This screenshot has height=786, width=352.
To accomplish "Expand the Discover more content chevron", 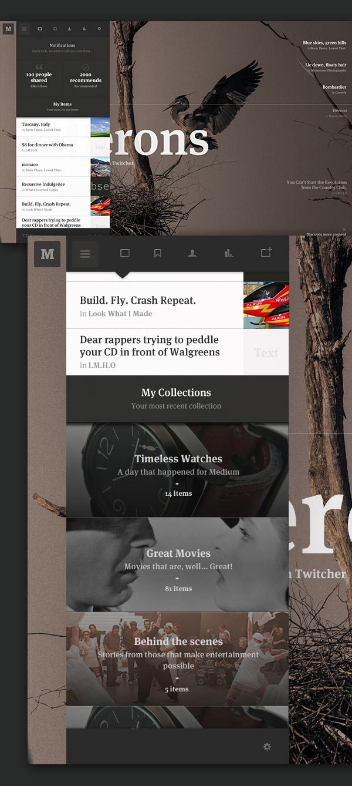I will click(x=344, y=230).
